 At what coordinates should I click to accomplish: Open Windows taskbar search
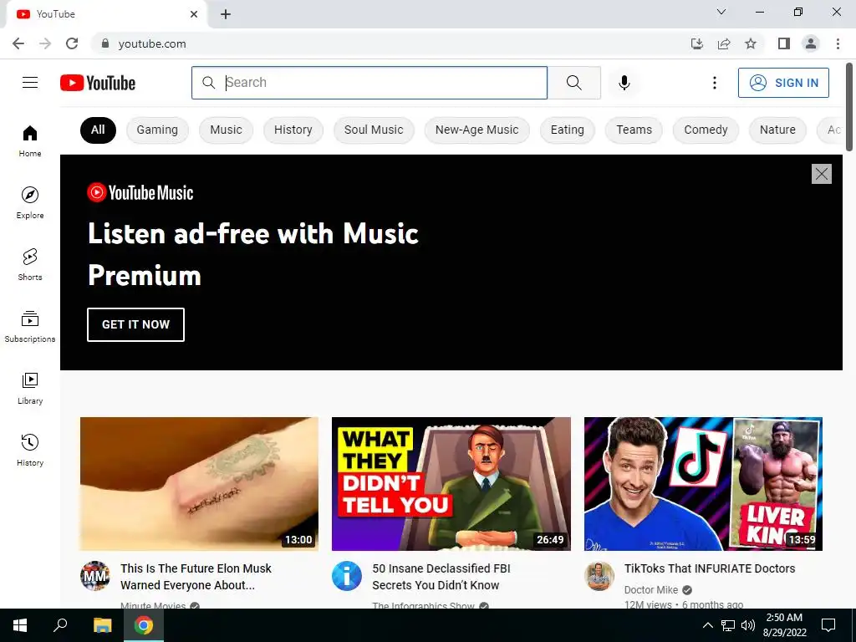pos(60,625)
